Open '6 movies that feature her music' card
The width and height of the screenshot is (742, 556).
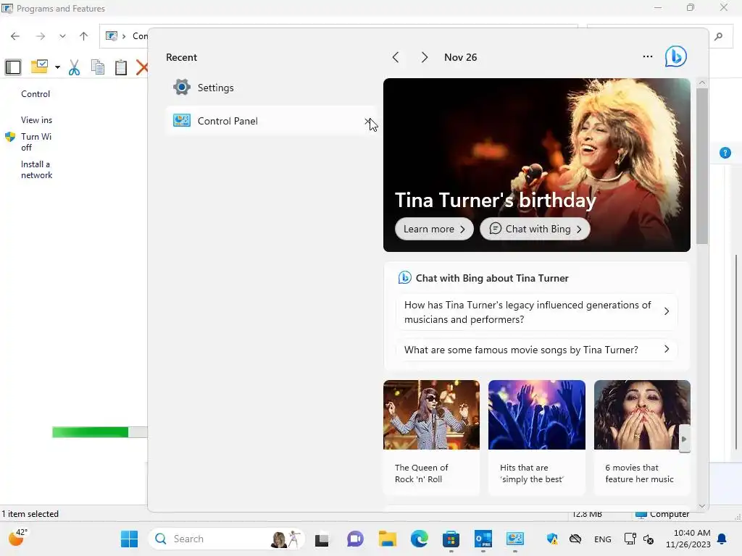[x=642, y=437]
